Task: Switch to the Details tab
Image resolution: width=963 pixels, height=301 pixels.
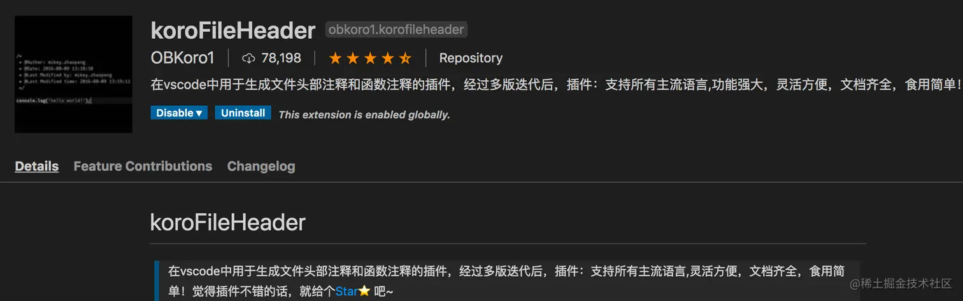Action: click(x=37, y=166)
